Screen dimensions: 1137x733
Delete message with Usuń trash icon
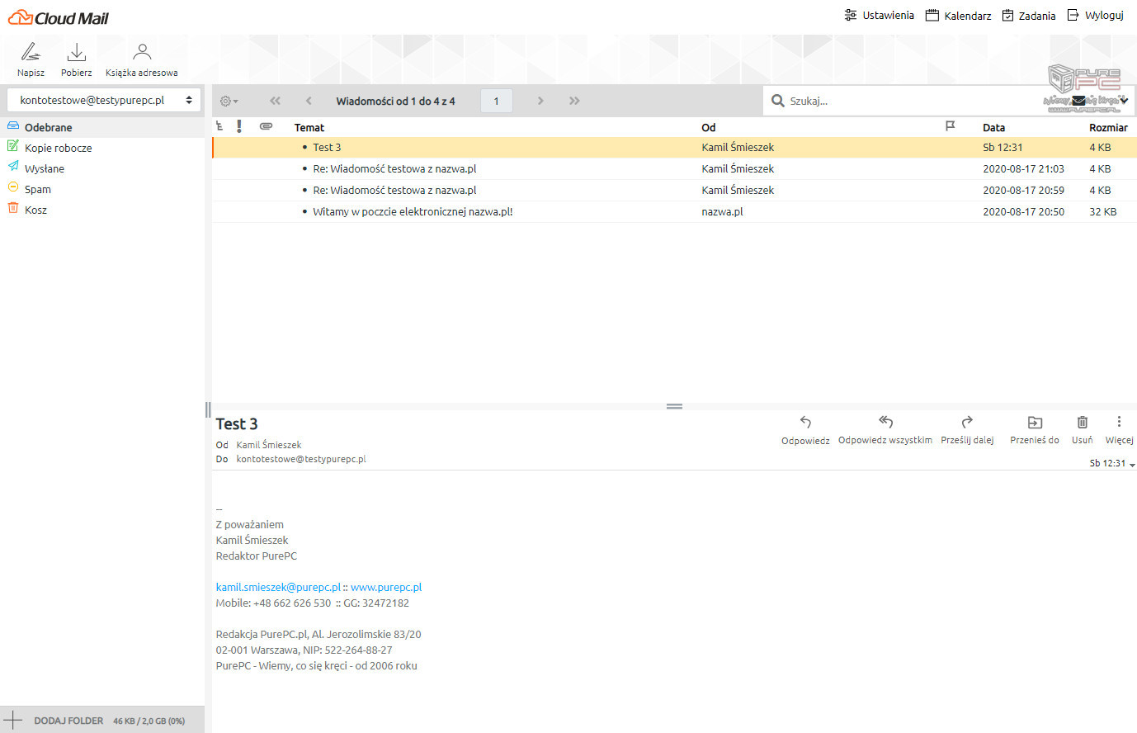(1083, 423)
